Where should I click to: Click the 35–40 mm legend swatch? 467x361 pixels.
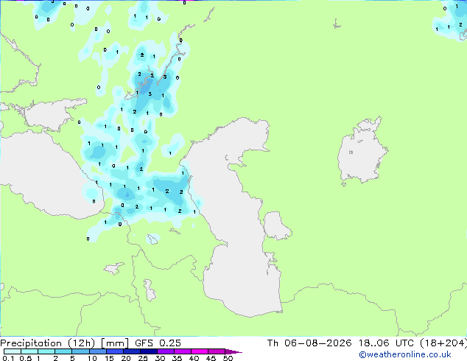coord(182,351)
